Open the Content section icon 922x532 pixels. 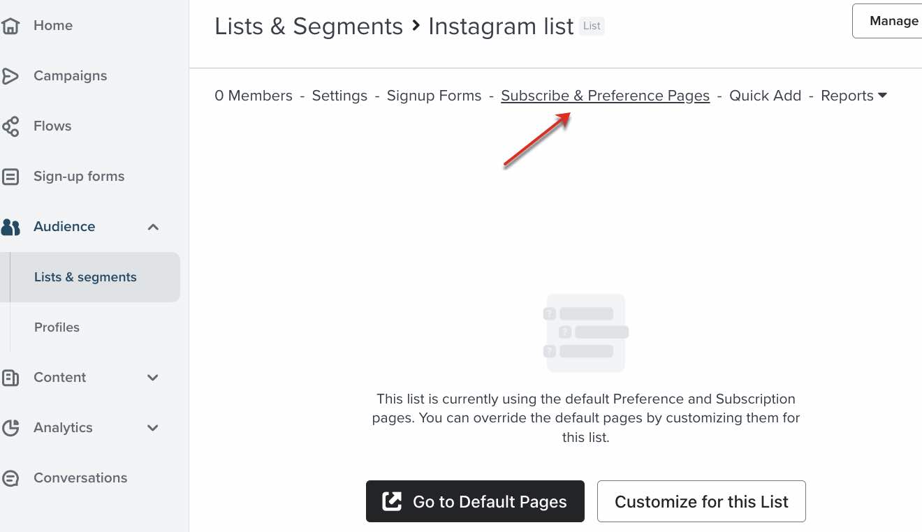click(x=11, y=377)
